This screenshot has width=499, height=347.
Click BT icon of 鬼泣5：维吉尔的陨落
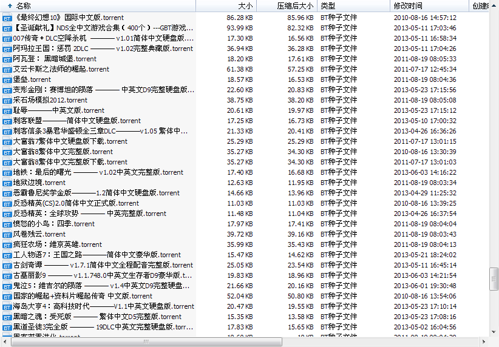[x=7, y=286]
